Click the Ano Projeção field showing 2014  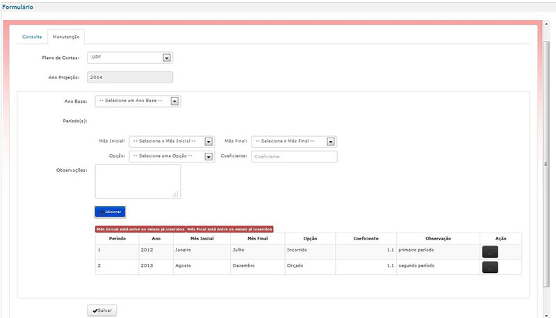(130, 77)
